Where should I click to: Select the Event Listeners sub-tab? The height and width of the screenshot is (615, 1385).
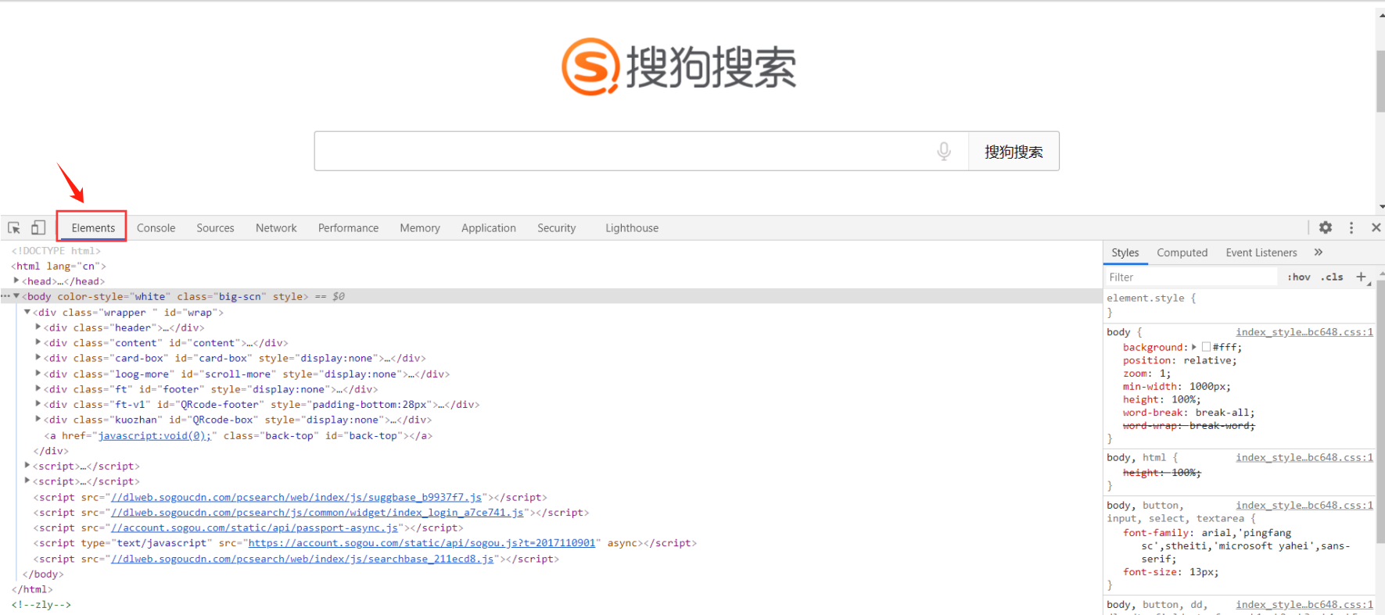tap(1261, 252)
